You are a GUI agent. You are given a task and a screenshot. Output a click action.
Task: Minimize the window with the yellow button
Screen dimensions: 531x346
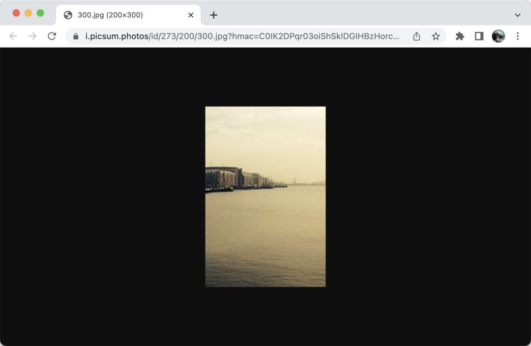click(x=28, y=13)
